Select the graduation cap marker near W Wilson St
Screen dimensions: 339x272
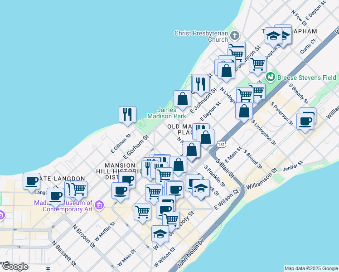coord(160,233)
